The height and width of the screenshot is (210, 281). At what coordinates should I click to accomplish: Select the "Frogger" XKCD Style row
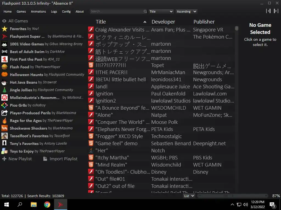[x=161, y=136]
